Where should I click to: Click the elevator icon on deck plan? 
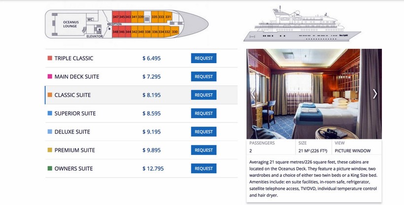pos(98,29)
